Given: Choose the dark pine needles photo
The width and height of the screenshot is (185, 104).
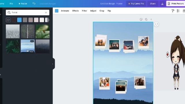Looking at the screenshot, I should 13,46.
